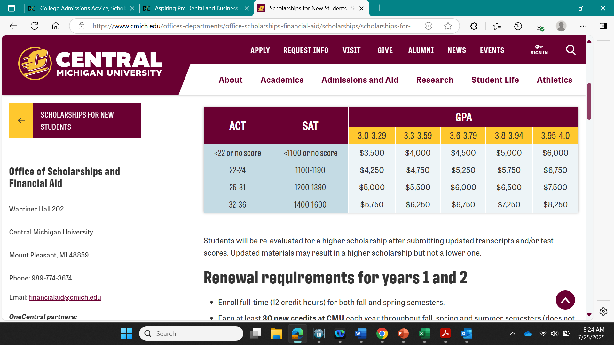614x345 pixels.
Task: Show hidden system tray icons chevron
Action: click(512, 334)
